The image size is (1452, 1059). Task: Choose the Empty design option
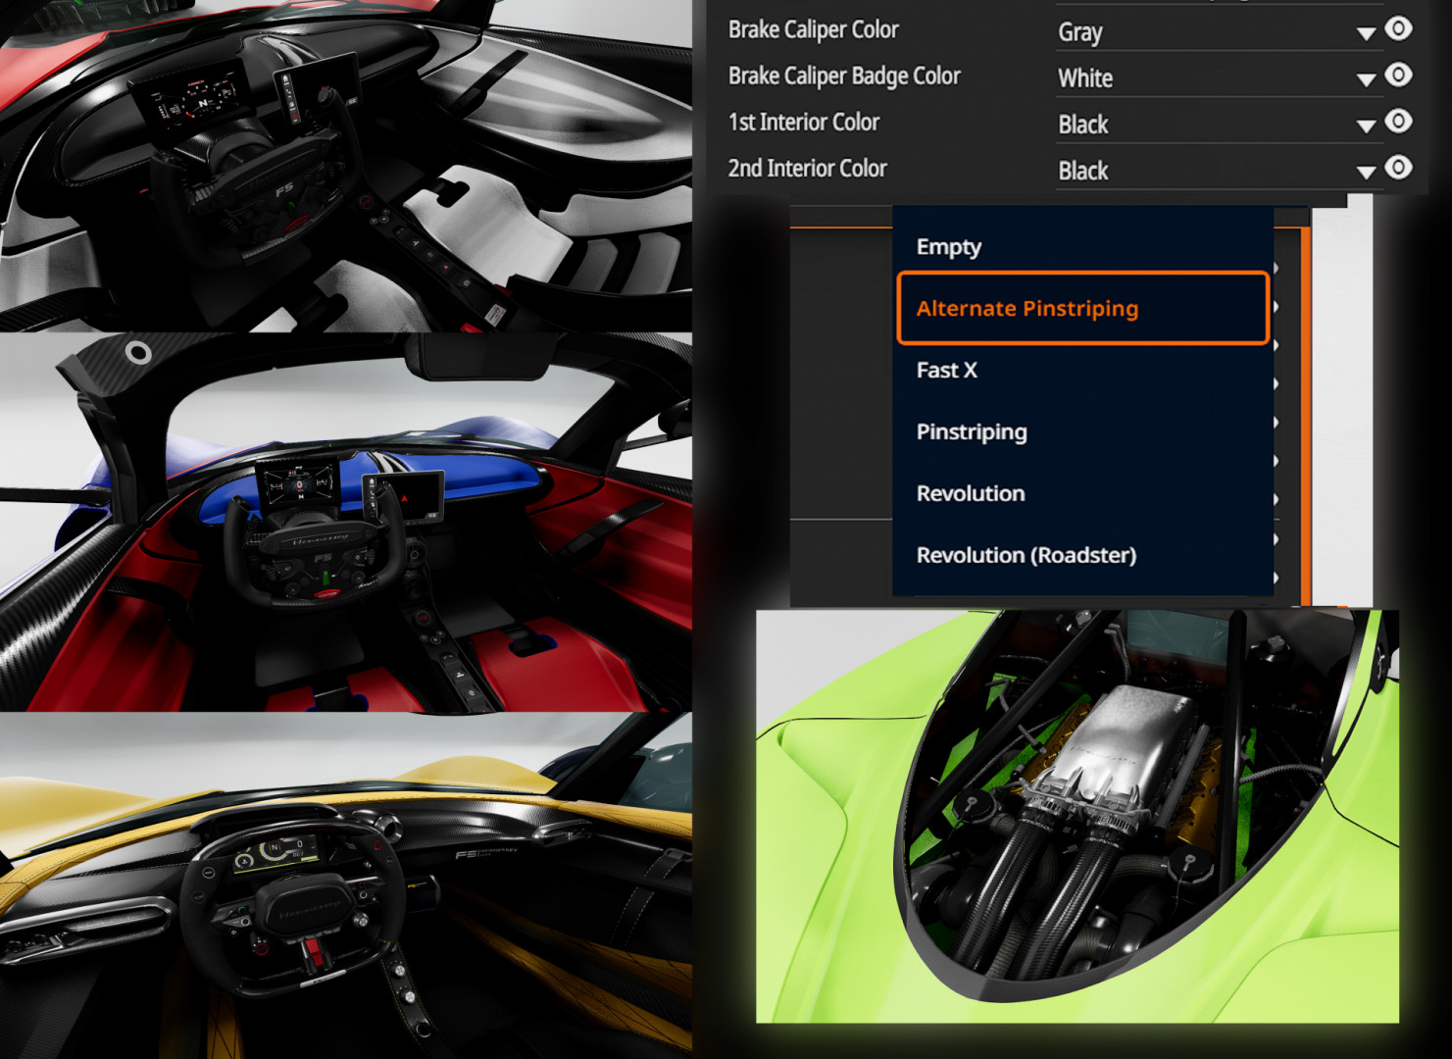coord(948,247)
